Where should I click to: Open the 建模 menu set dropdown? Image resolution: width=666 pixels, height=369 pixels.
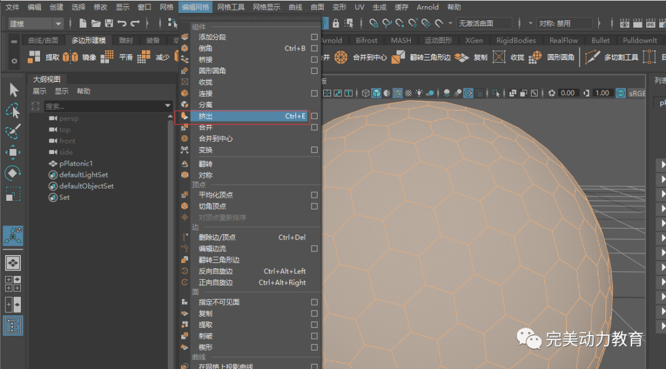pyautogui.click(x=36, y=24)
